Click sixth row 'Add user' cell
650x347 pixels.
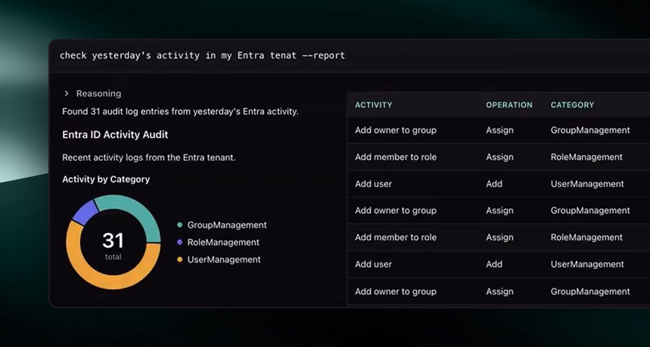click(373, 264)
